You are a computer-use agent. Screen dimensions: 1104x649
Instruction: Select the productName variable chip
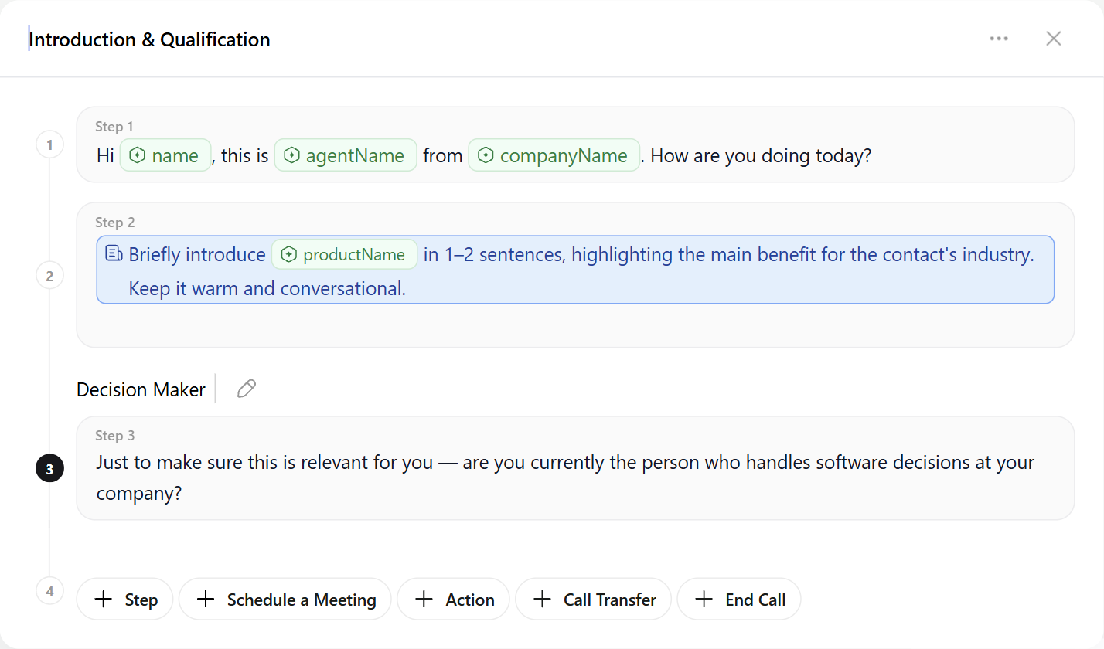click(x=344, y=254)
